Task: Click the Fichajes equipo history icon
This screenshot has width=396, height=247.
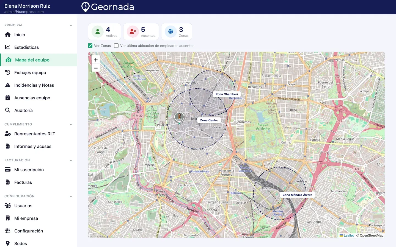Action: [x=8, y=72]
